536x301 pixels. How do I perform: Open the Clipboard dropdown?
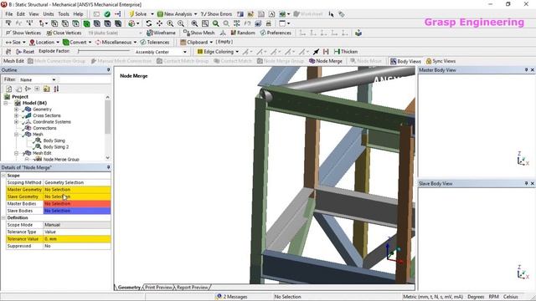click(x=211, y=43)
